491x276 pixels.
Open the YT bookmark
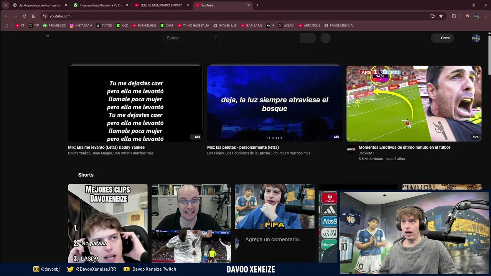pyautogui.click(x=20, y=26)
